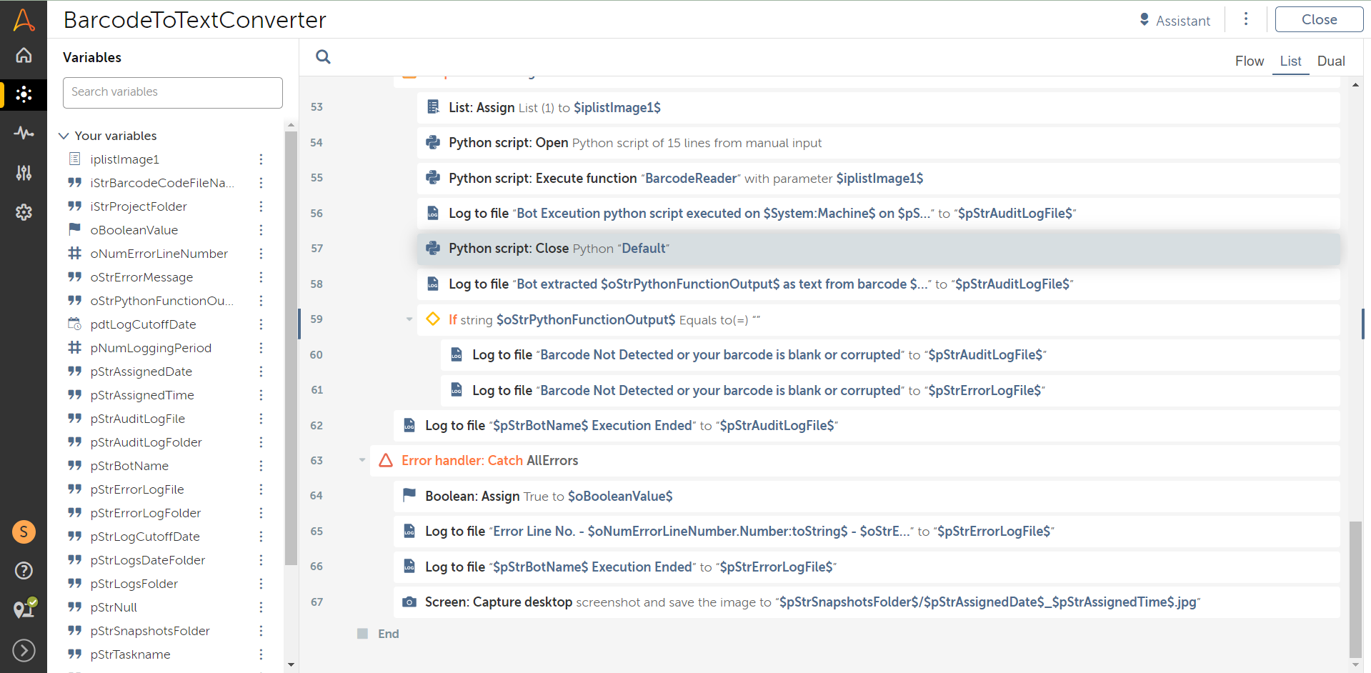Collapse the Your variables section
This screenshot has height=673, width=1371.
[64, 136]
